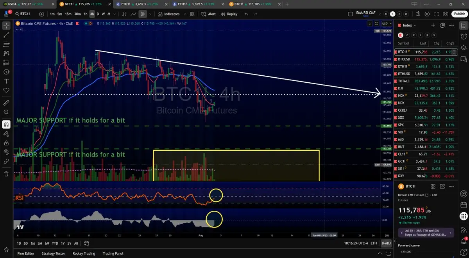This screenshot has height=258, width=469.
Task: Publish the chart idea
Action: pyautogui.click(x=459, y=14)
